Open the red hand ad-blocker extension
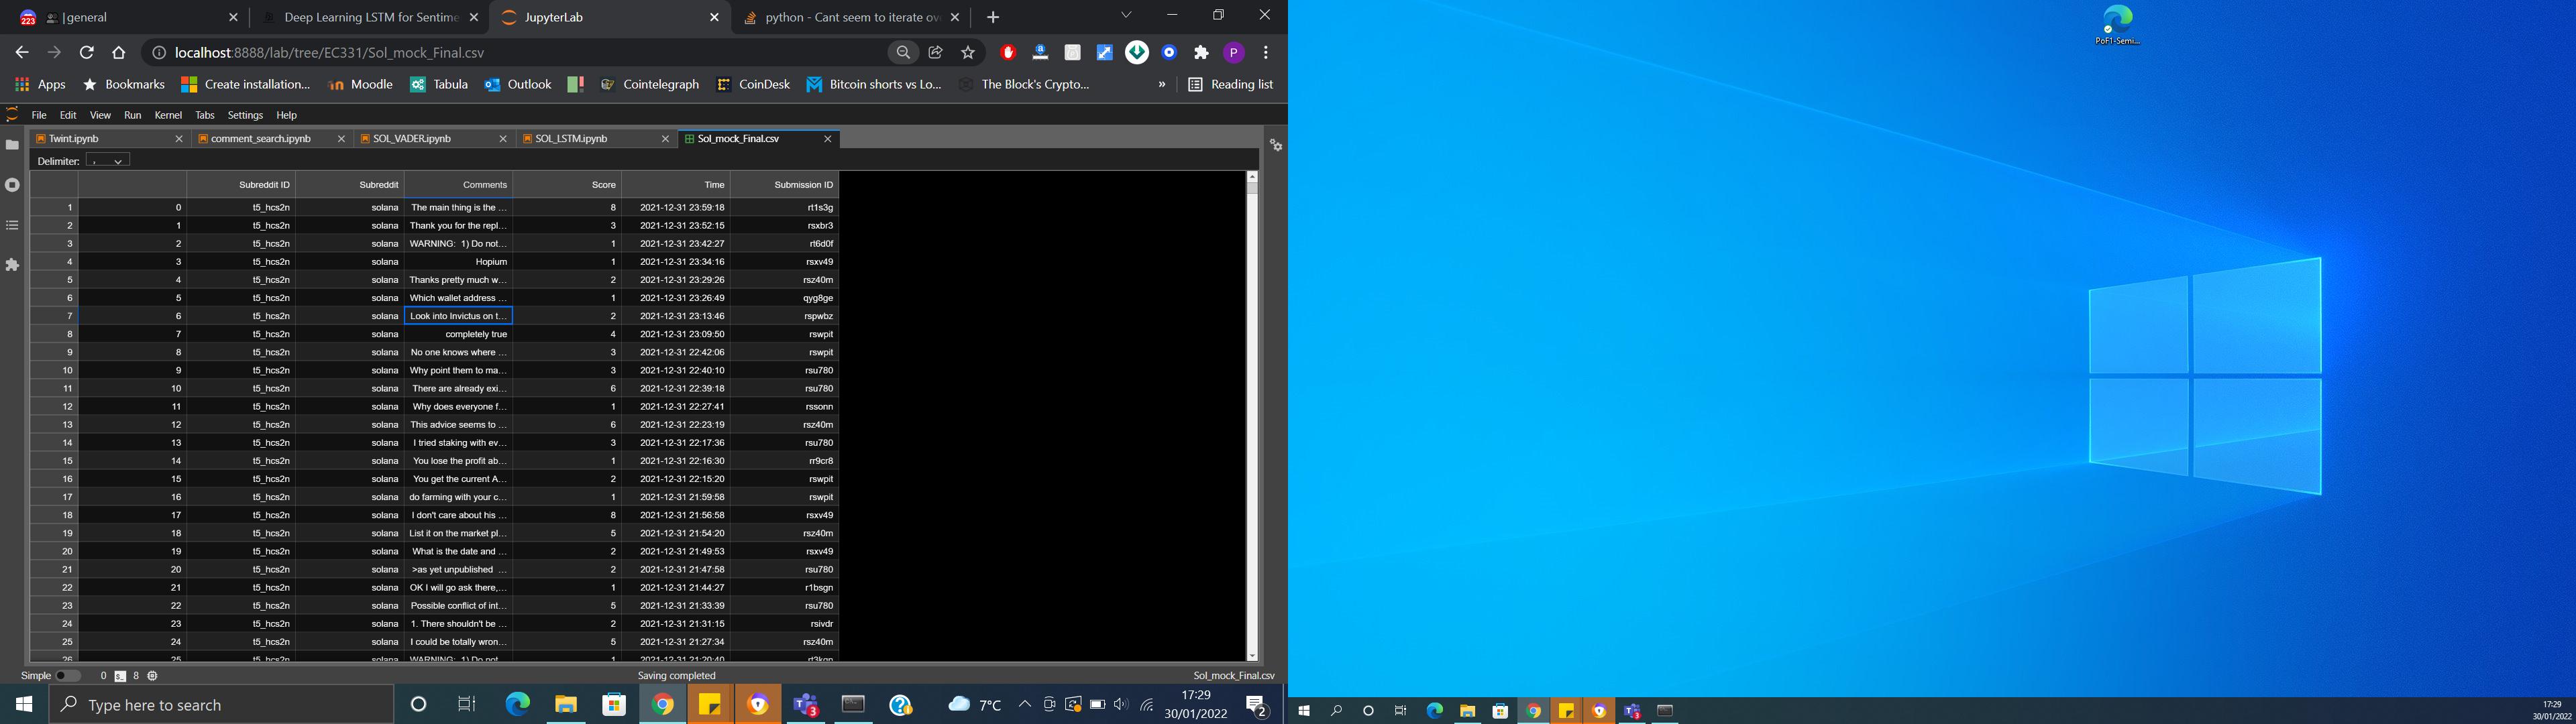Screen dimensions: 2576x724 [1008, 53]
